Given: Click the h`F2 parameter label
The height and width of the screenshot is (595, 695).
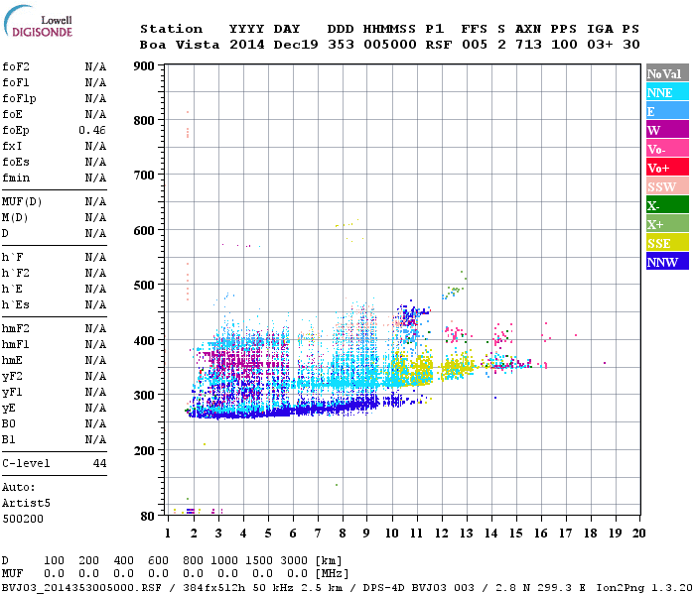Looking at the screenshot, I should click(x=16, y=273).
